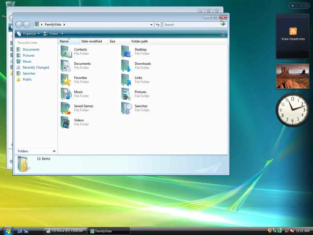Click the Recycle Bin desktop icon

pos(10,3)
